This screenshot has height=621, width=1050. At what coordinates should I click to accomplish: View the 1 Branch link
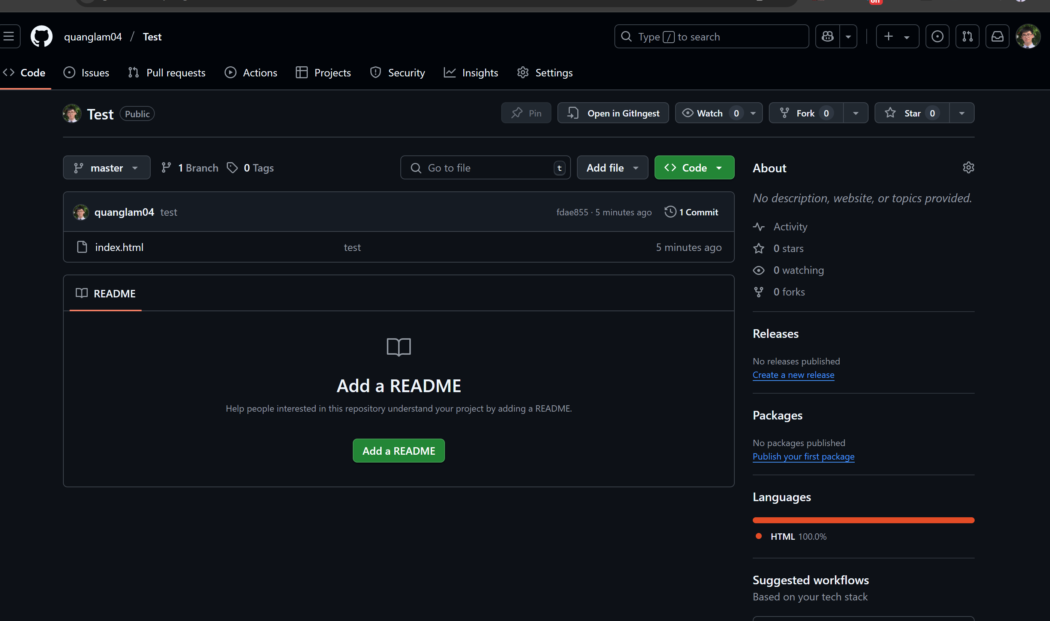190,168
